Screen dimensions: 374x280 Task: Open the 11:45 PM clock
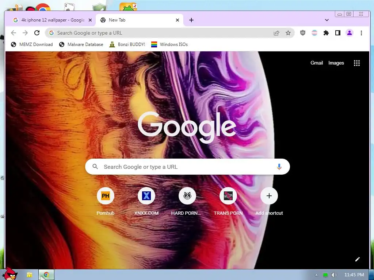point(354,275)
